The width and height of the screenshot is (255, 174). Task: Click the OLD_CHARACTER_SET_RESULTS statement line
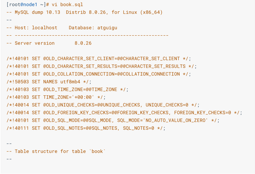[102, 66]
